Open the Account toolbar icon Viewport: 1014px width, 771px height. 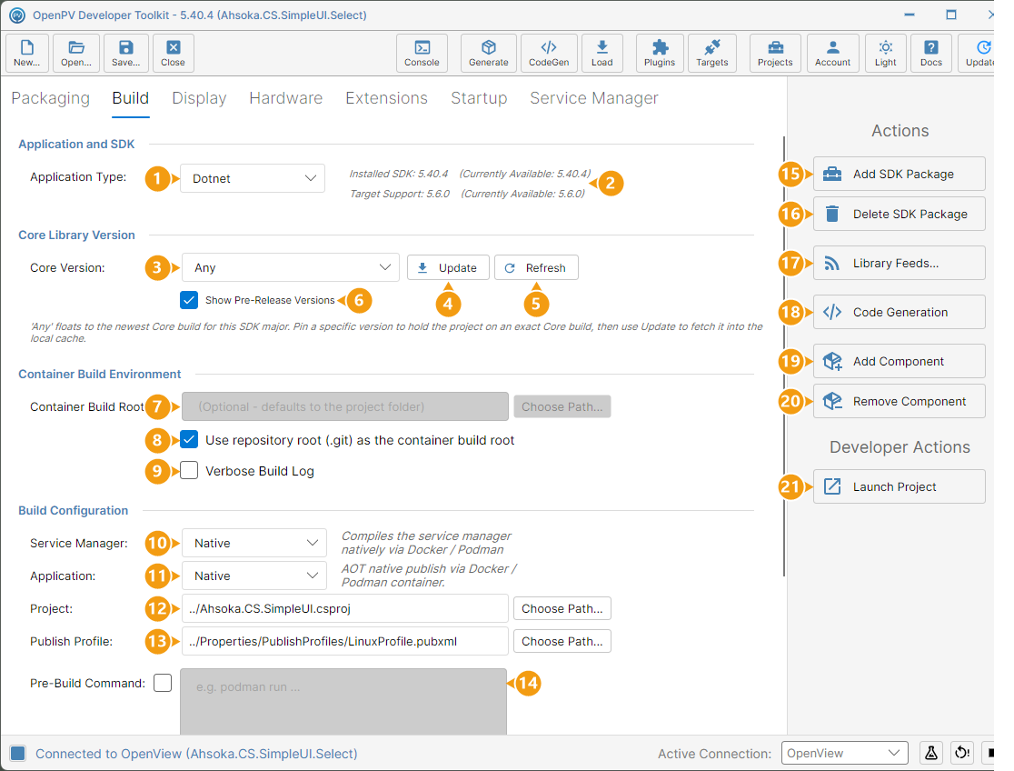832,53
